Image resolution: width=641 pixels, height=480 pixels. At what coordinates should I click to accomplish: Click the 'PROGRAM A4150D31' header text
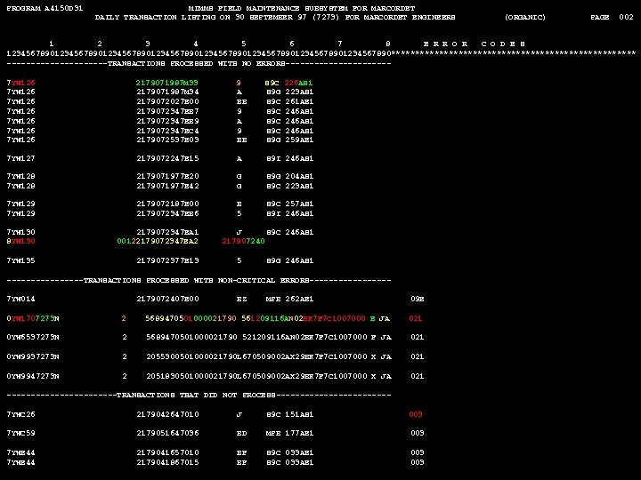(45, 8)
